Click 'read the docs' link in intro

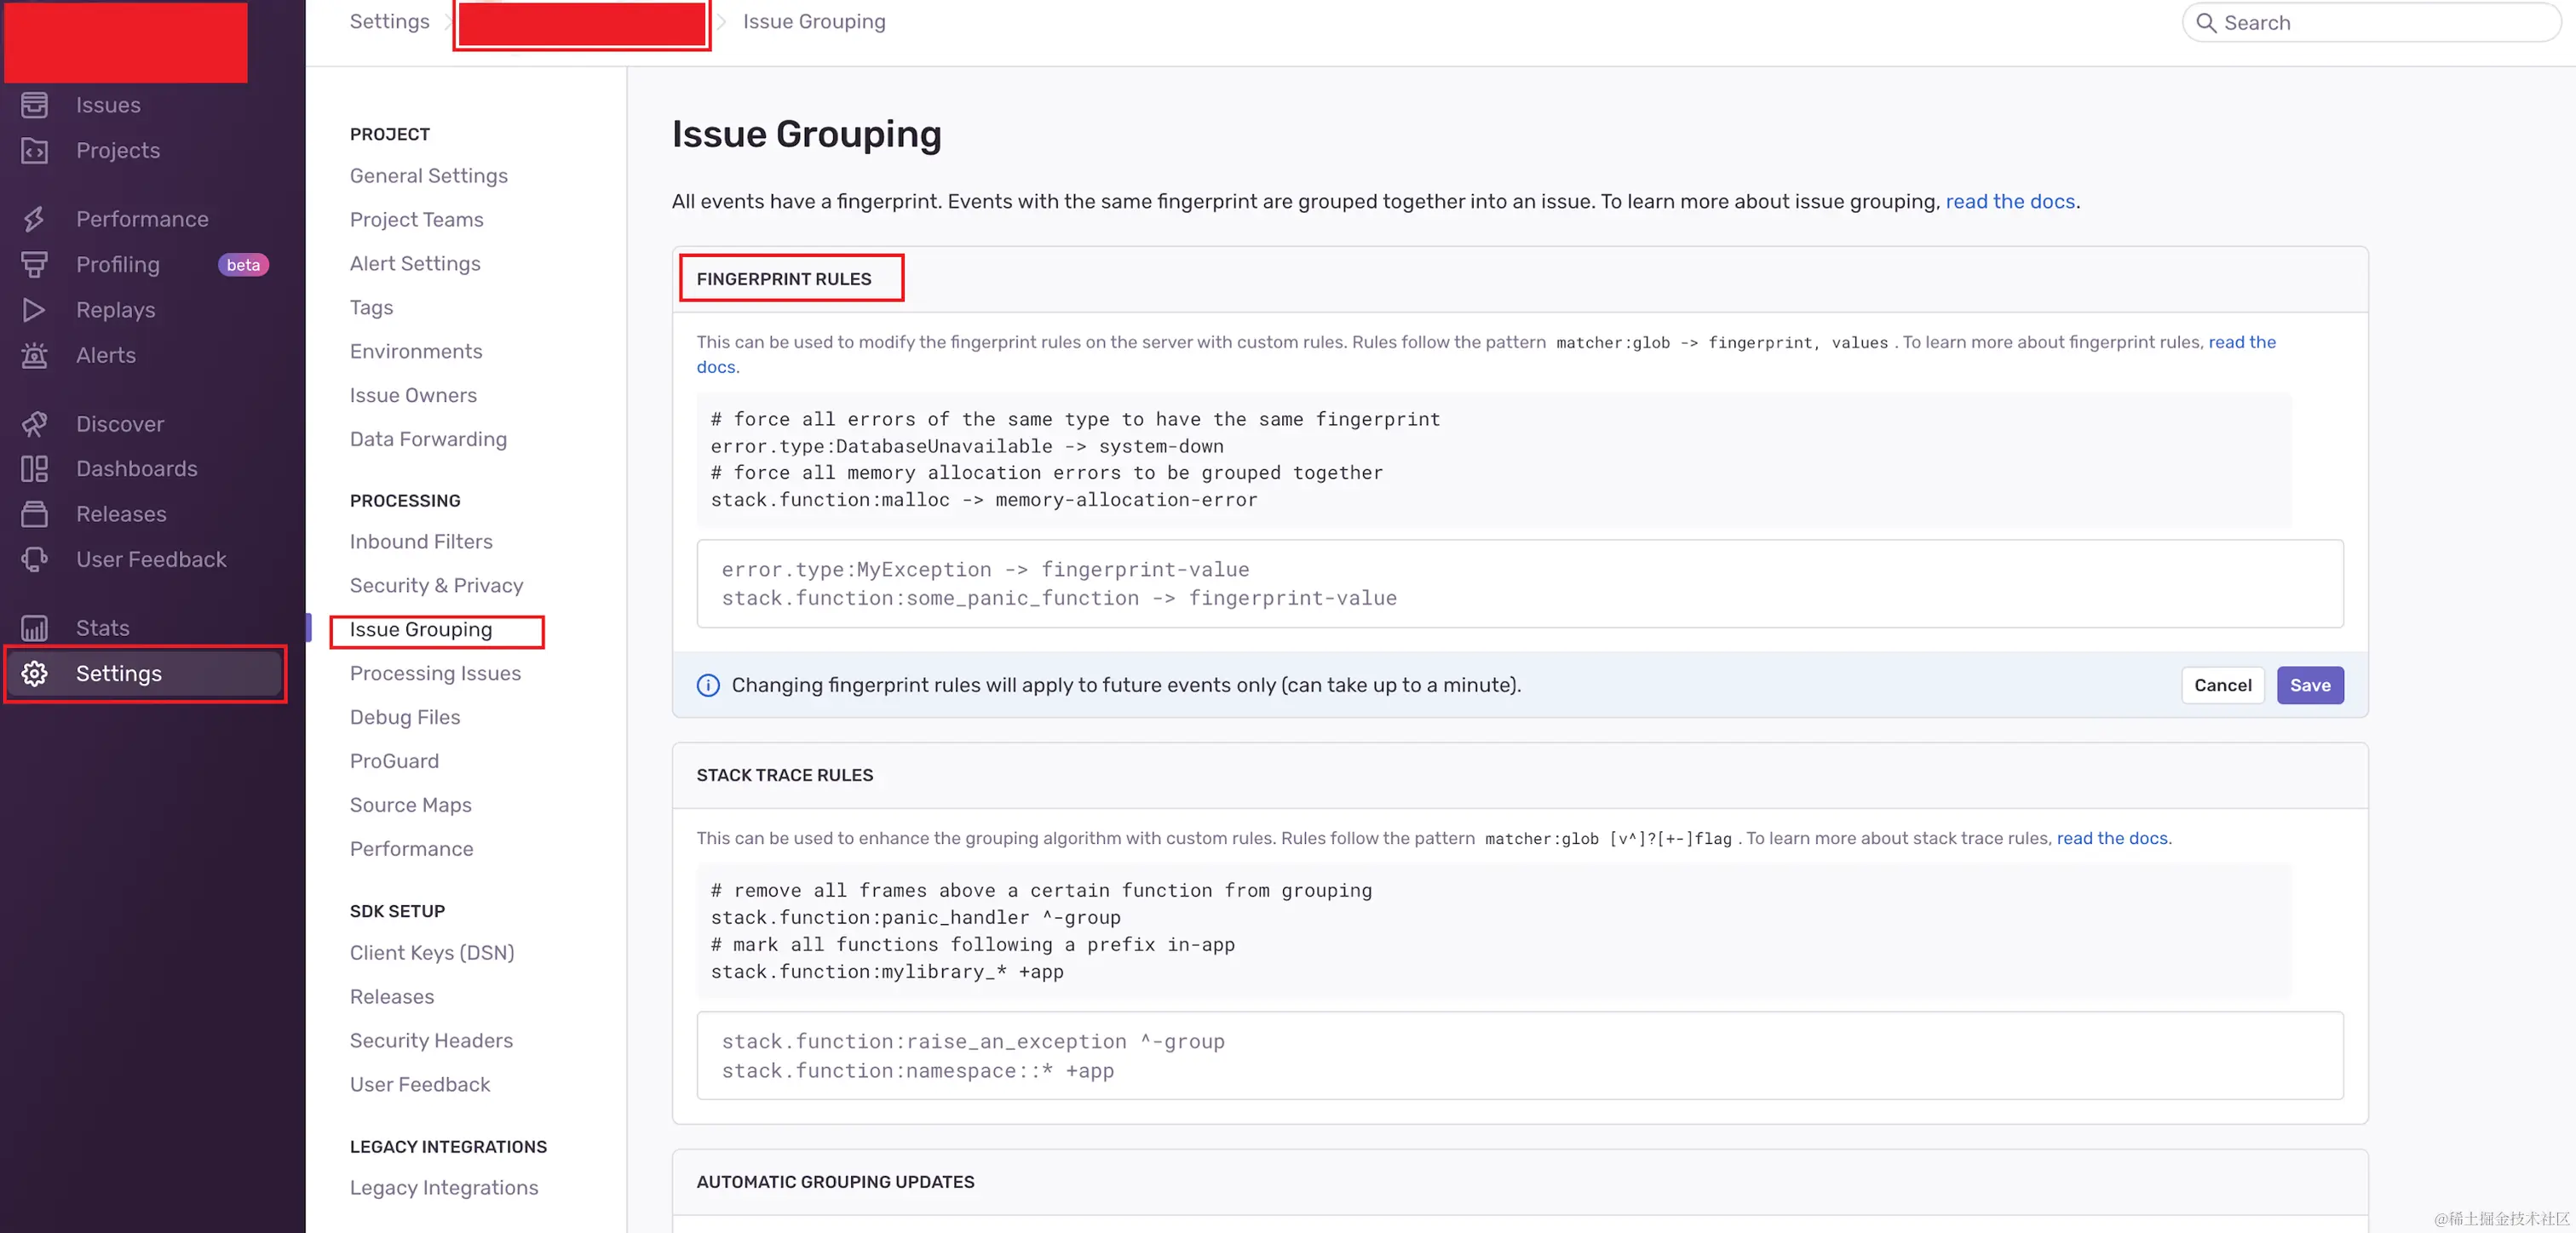click(2009, 202)
